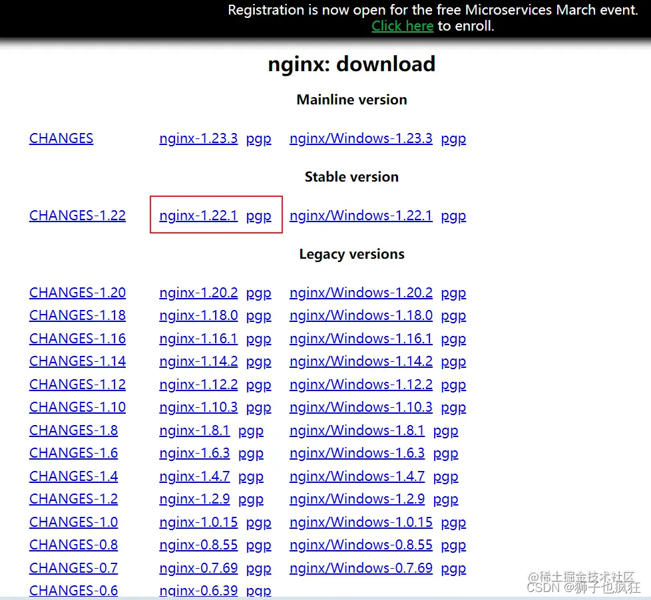Download nginx-1.6.3 source

click(x=194, y=453)
